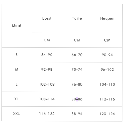This screenshot has height=124, width=124.
Task: Select the size M row label
Action: coord(17,69)
